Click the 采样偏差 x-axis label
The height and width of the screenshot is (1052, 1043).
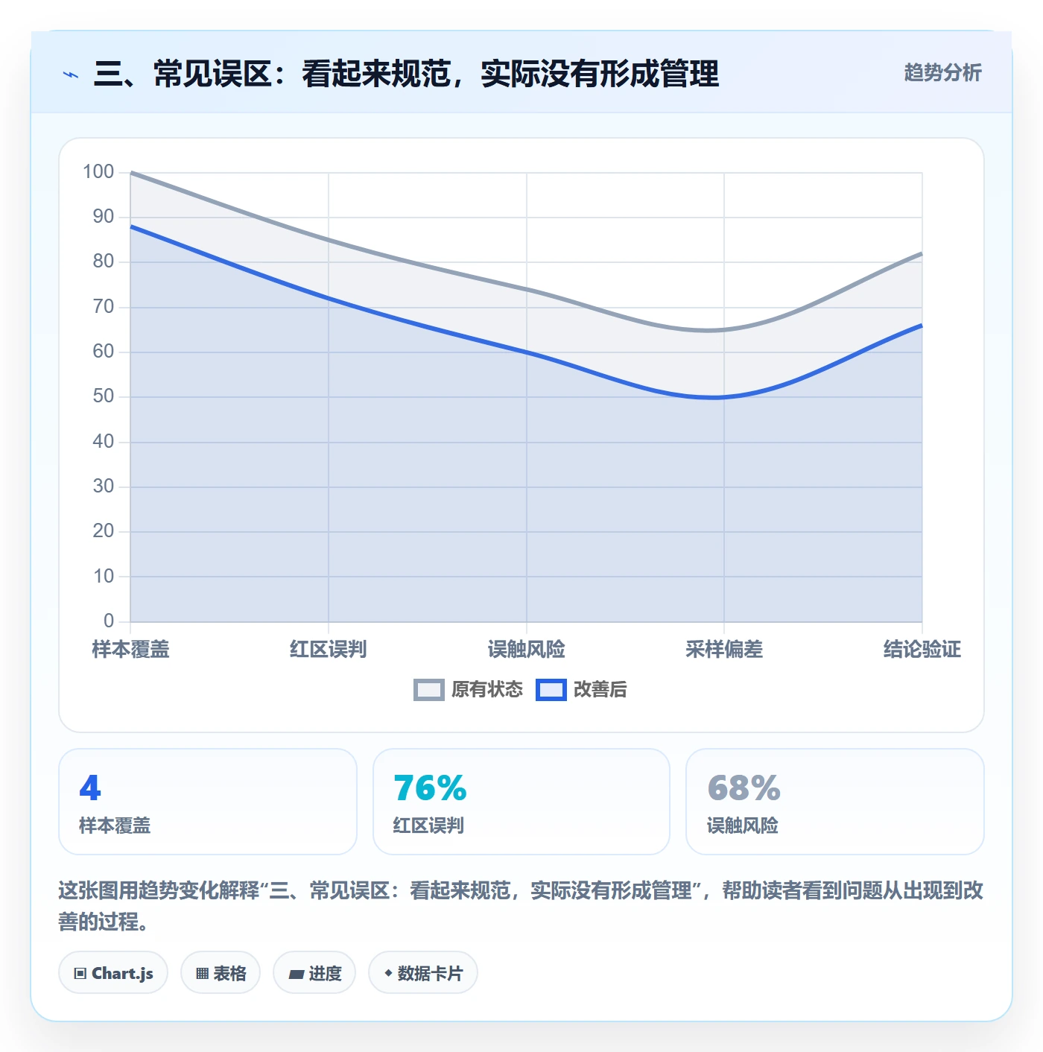(724, 649)
